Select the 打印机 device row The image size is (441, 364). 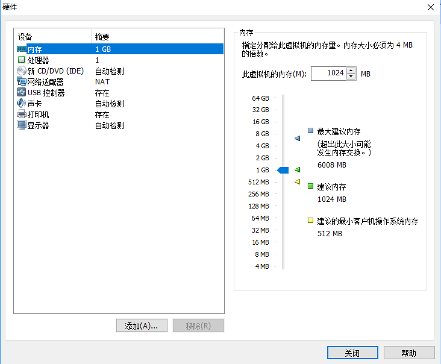click(120, 115)
